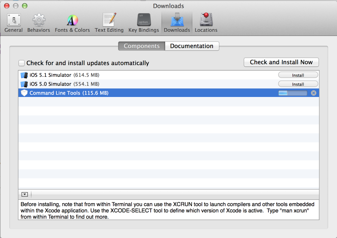This screenshot has height=238, width=337.
Task: Open the Key Bindings preferences pane
Action: point(144,23)
